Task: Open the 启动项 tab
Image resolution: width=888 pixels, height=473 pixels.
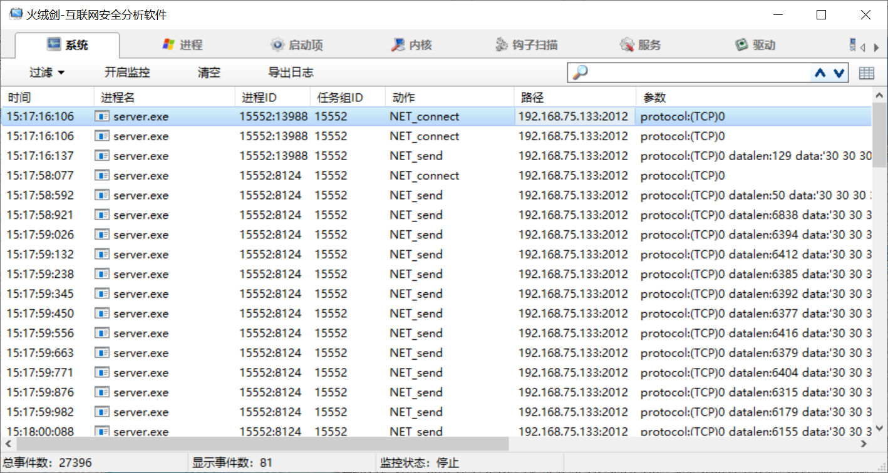Action: click(x=296, y=45)
